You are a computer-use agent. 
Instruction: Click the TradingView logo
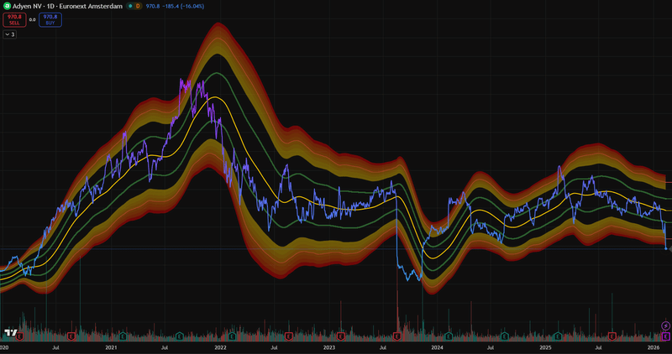11,332
